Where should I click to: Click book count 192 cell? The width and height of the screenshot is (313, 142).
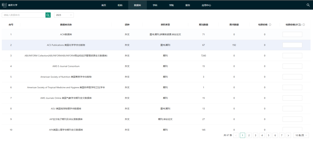(234, 45)
